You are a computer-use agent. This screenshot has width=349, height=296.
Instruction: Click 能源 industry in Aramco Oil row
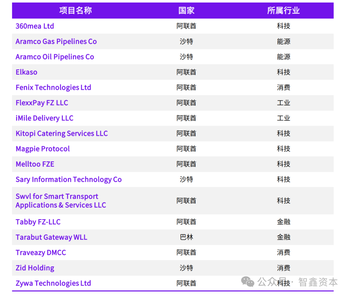pyautogui.click(x=284, y=57)
